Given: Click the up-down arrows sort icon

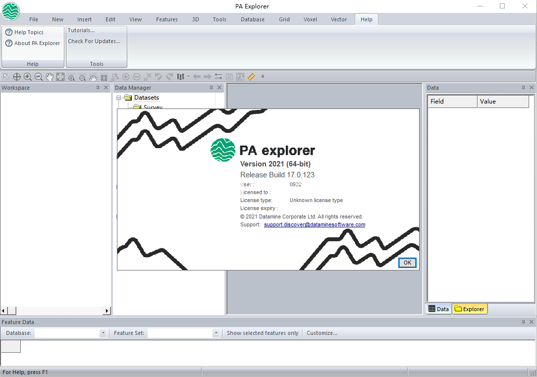Looking at the screenshot, I should [180, 77].
